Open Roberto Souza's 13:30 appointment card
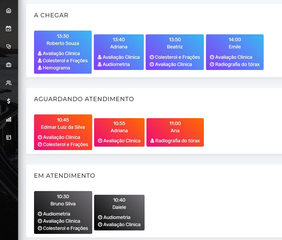 [63, 52]
